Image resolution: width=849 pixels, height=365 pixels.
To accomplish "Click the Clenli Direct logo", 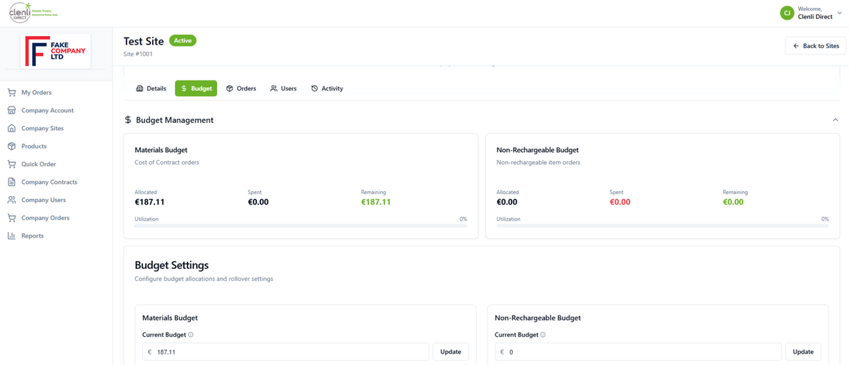I will pos(32,13).
